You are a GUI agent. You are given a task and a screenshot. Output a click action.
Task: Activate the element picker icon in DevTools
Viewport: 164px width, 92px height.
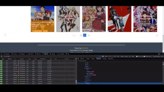[1, 54]
